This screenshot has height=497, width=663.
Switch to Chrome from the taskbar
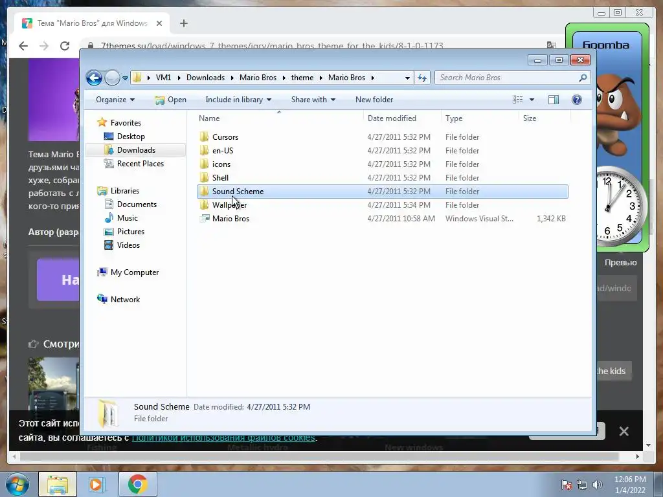(x=137, y=484)
